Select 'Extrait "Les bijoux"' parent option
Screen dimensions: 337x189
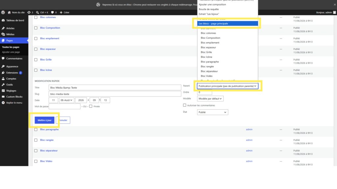(x=228, y=14)
